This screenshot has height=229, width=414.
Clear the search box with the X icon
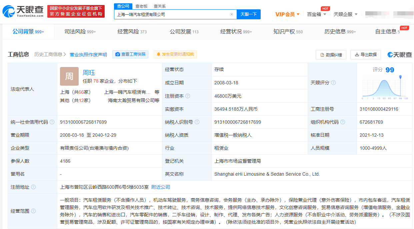[x=232, y=14]
